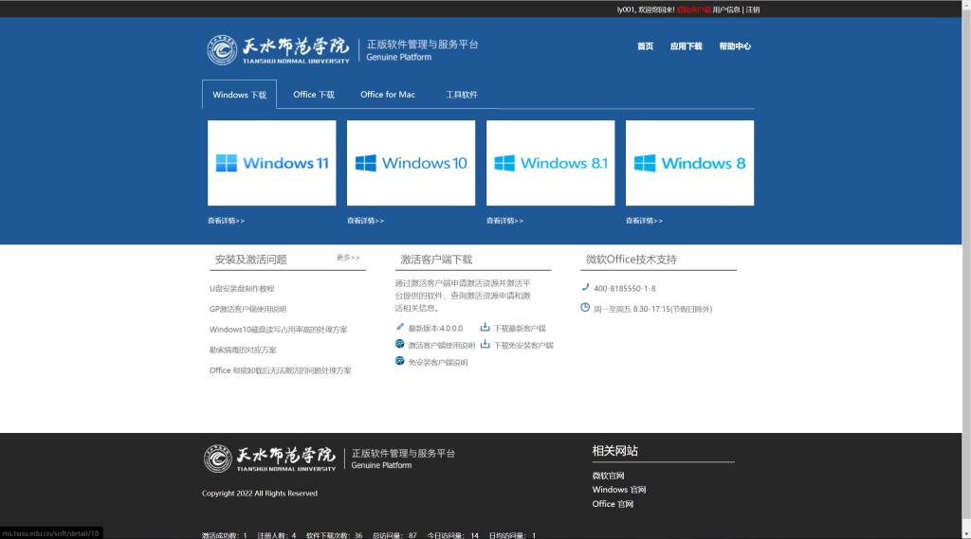The image size is (971, 539).
Task: Click the Windows logo on the Windows 8 tile
Action: [x=645, y=163]
